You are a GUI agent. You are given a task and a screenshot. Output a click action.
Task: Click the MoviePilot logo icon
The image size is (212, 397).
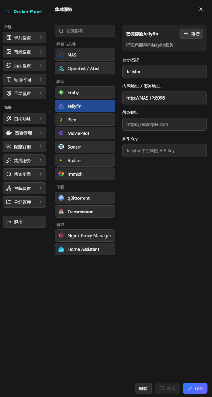click(61, 133)
